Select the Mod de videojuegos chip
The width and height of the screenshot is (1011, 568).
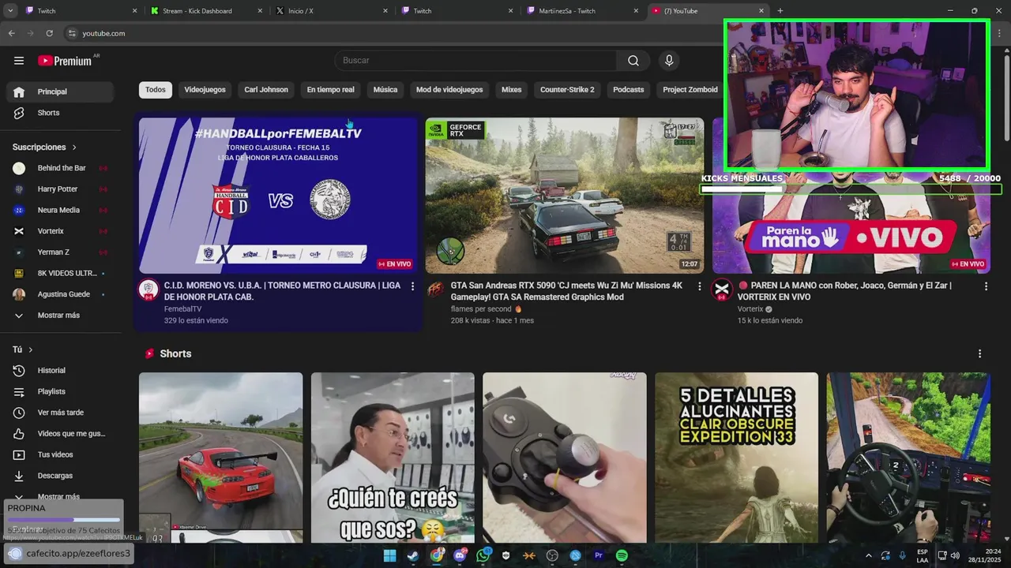(x=449, y=90)
